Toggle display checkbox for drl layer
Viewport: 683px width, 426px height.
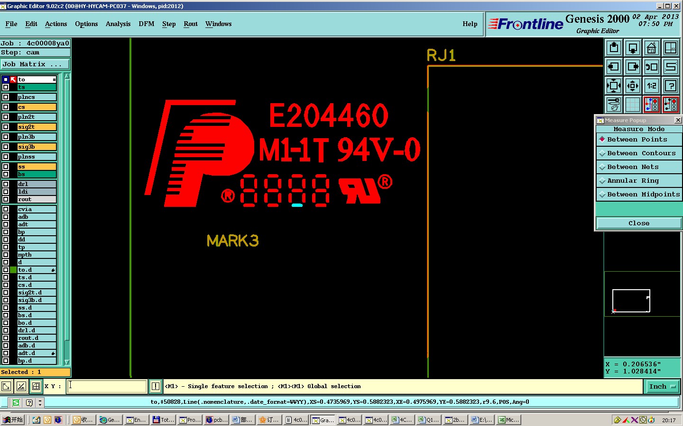6,184
